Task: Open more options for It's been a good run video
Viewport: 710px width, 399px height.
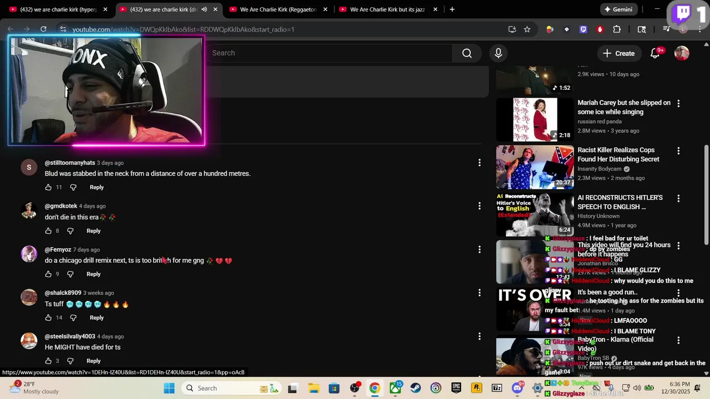Action: click(678, 293)
